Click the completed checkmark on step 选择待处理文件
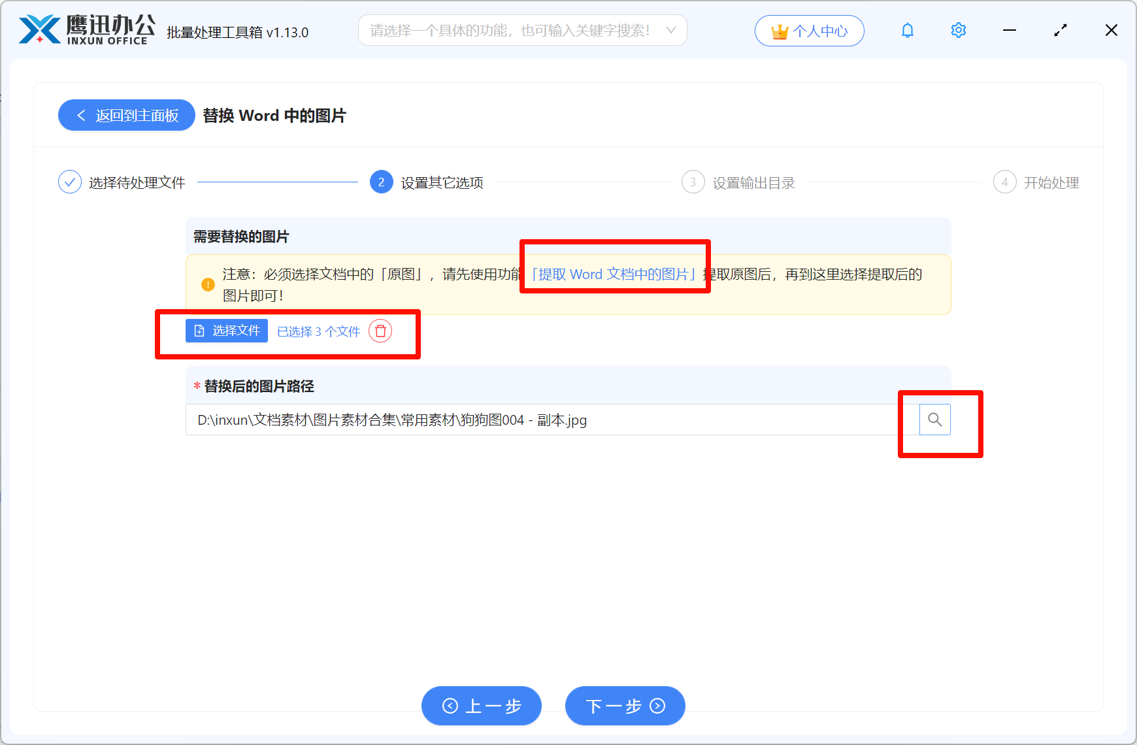Viewport: 1137px width, 745px height. pos(70,182)
